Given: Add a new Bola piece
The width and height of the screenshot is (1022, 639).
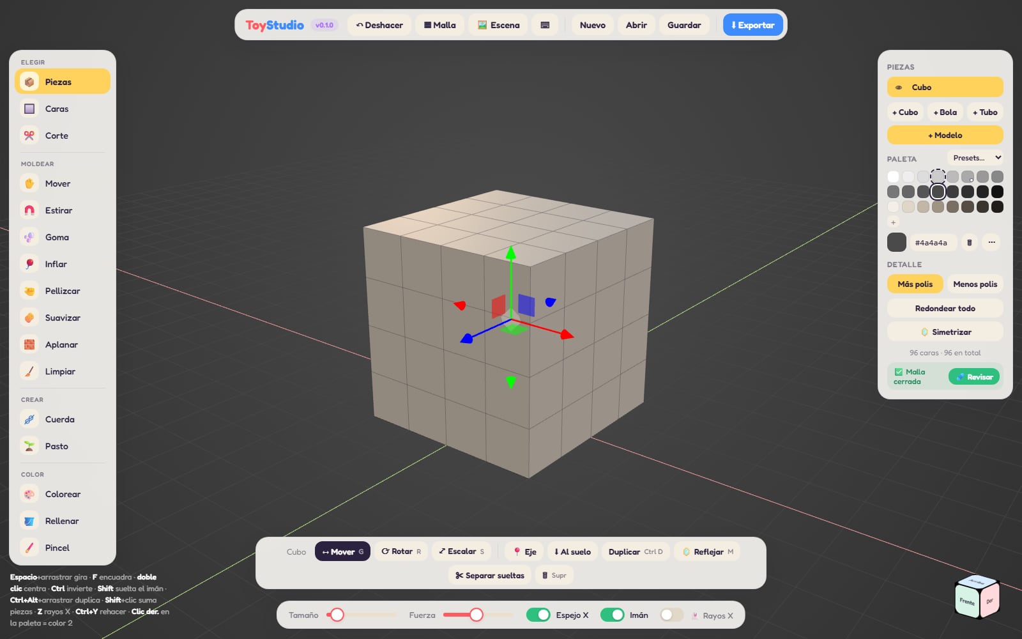Looking at the screenshot, I should [945, 112].
